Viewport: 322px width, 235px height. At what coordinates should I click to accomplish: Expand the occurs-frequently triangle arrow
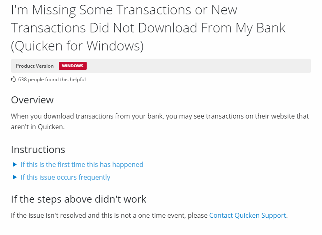point(15,177)
